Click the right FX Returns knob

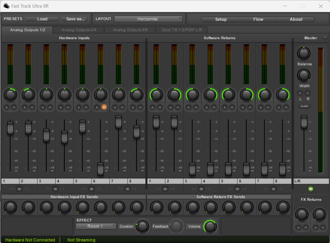320,215
